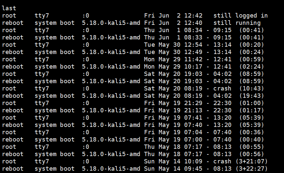
Task: Select the (00:36) session duration
Action: pyautogui.click(x=251, y=132)
